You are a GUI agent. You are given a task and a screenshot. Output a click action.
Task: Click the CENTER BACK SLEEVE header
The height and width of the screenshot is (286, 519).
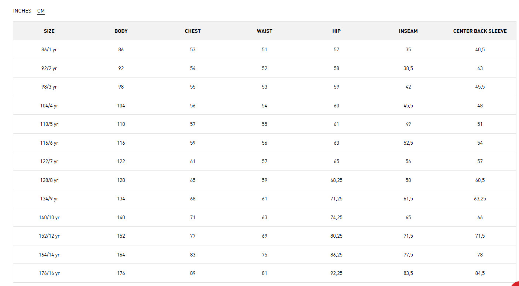pos(480,31)
